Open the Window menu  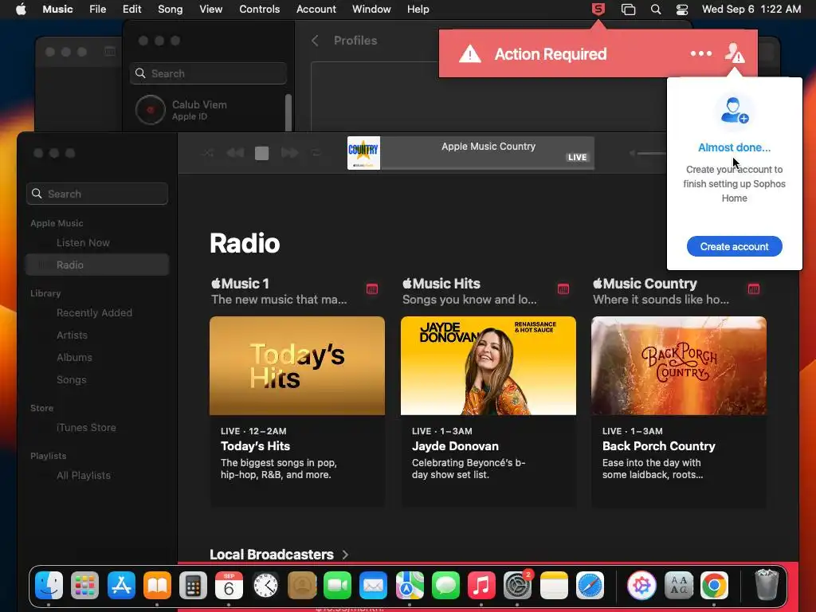coord(371,10)
